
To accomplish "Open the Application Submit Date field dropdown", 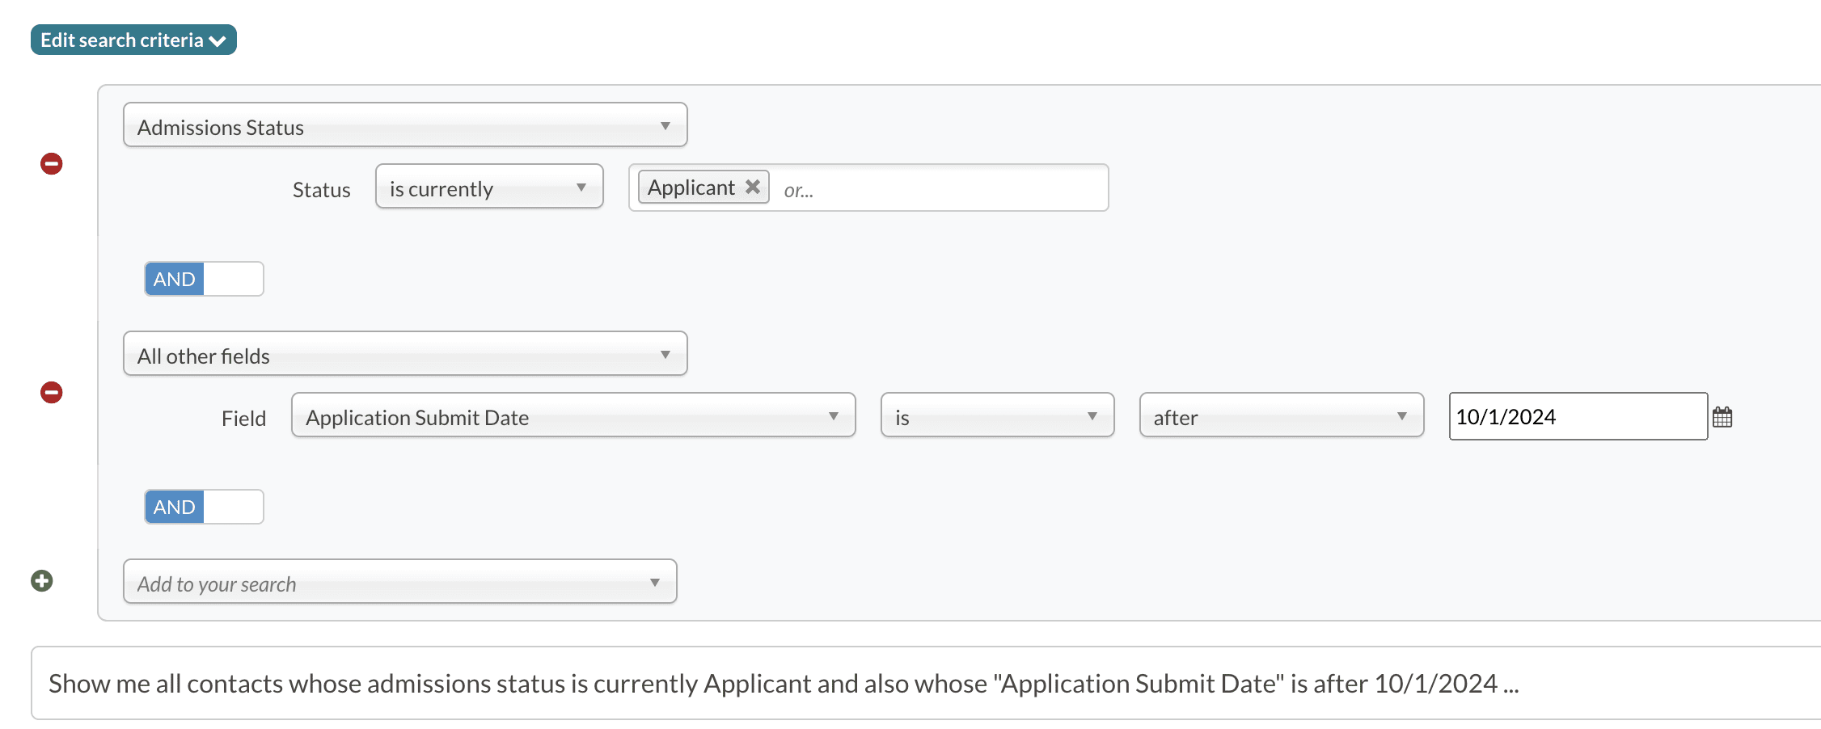I will tap(572, 416).
